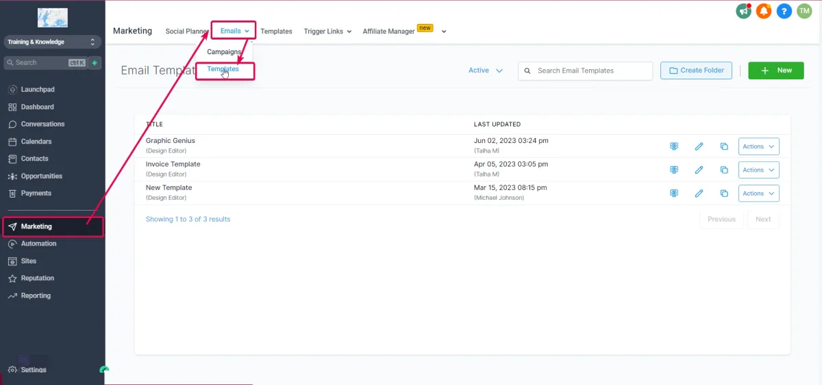
Task: Open the Trigger Links dropdown menu
Action: [327, 31]
